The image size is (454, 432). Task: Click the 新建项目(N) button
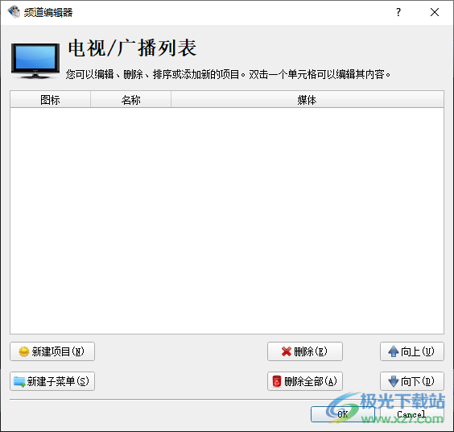[52, 351]
